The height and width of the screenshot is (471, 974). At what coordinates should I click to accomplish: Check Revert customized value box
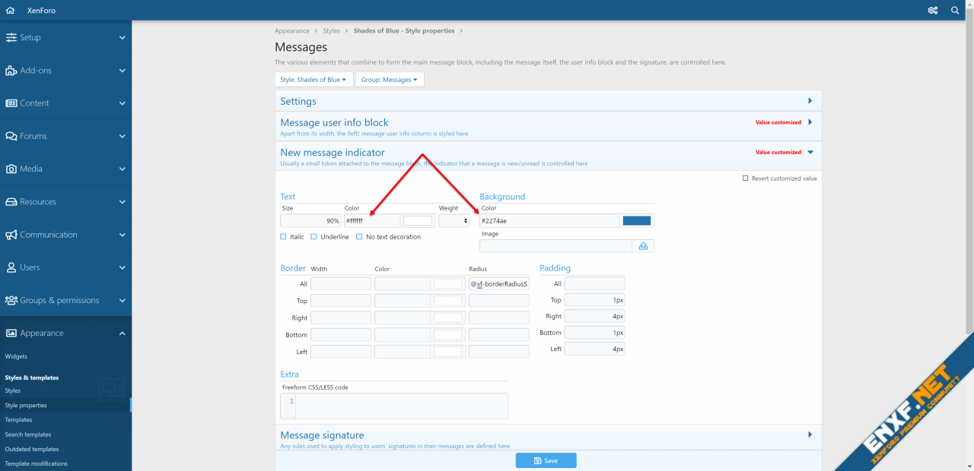pyautogui.click(x=746, y=179)
